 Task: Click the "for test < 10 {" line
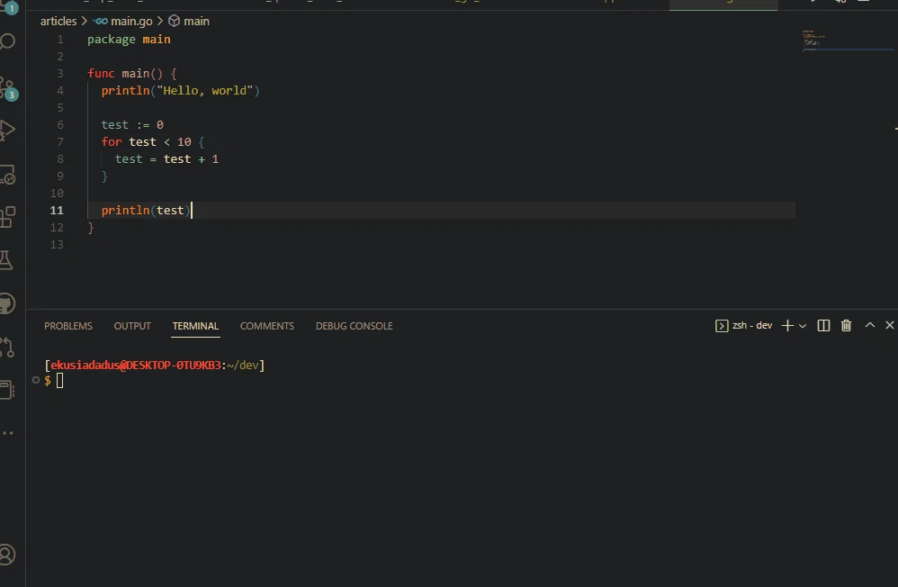(x=153, y=141)
